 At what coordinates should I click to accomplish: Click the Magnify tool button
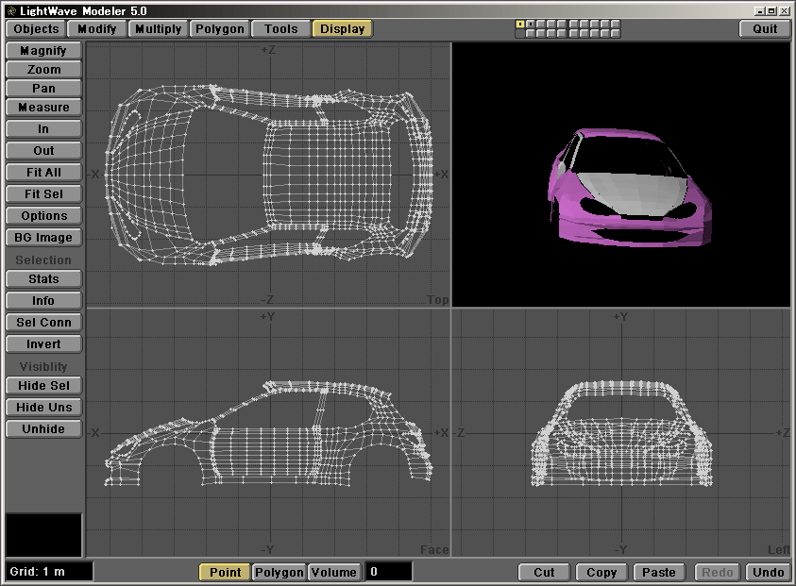click(x=43, y=51)
